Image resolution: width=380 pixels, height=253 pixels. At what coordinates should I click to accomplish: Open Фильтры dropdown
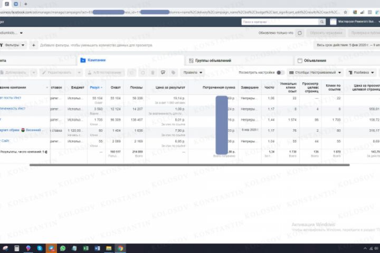coord(13,45)
